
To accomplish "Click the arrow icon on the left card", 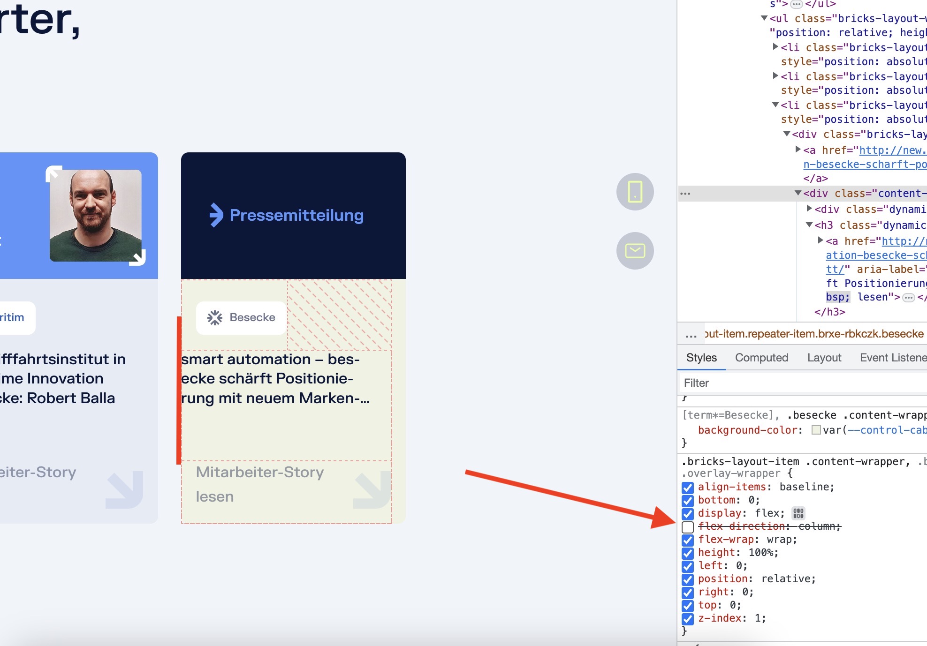I will point(125,490).
